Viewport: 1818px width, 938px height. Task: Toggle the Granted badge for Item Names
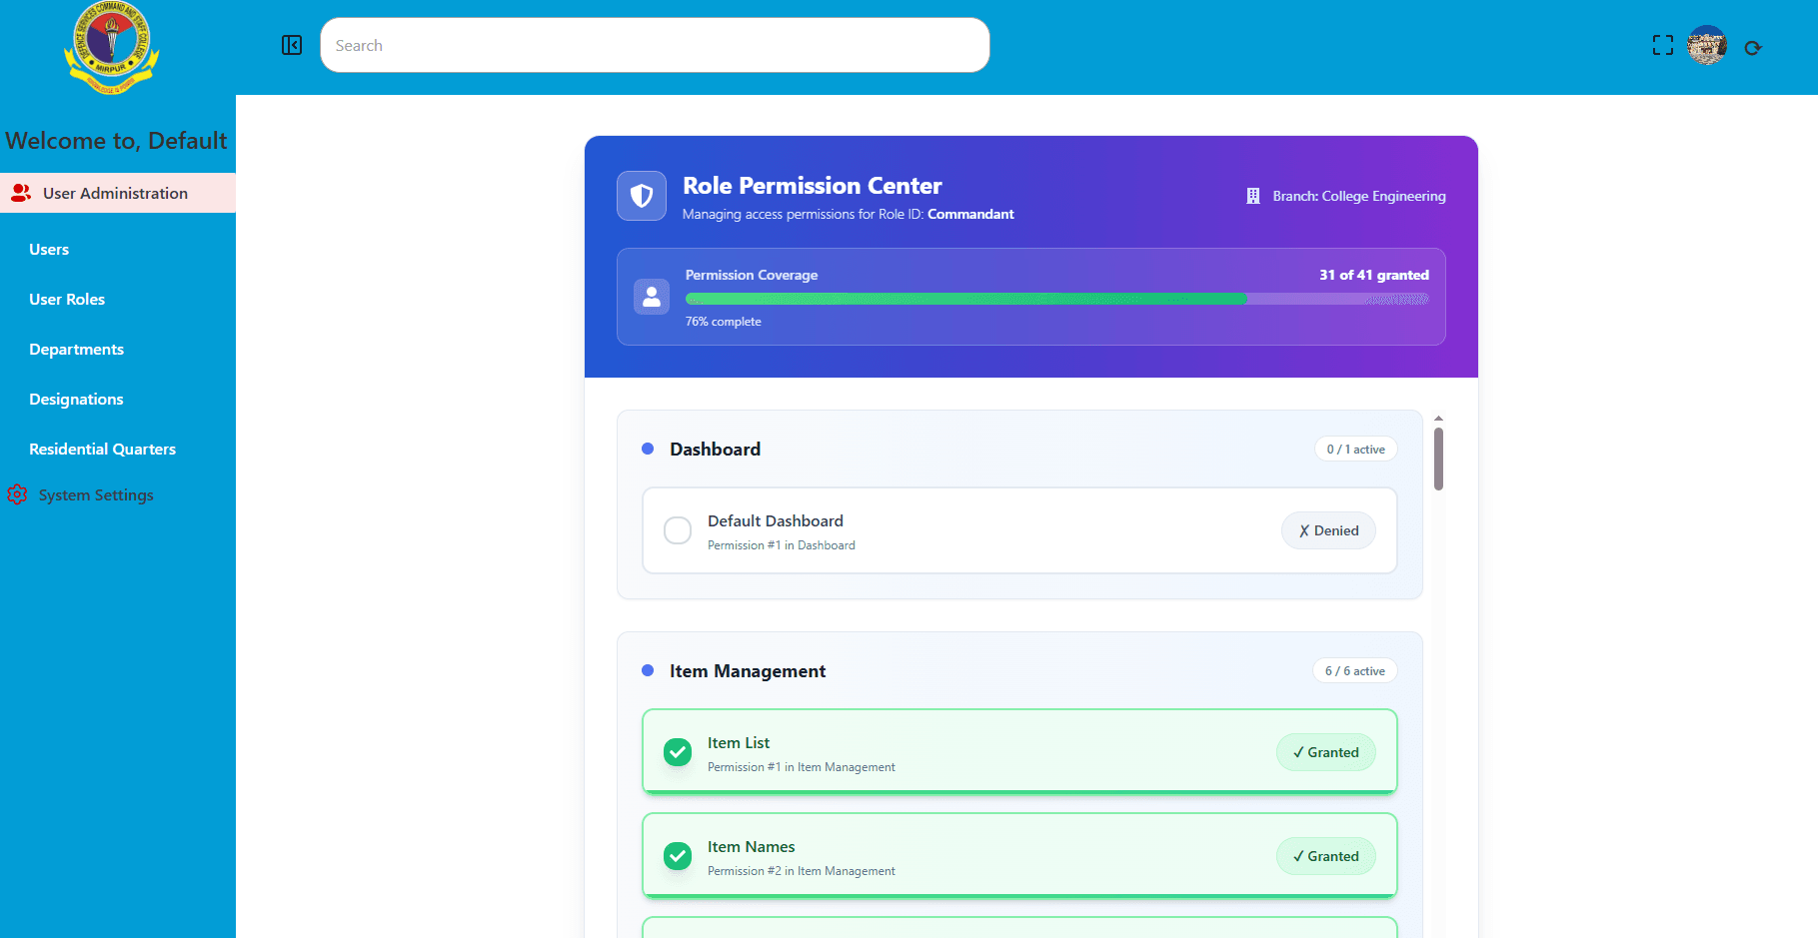(x=1326, y=856)
